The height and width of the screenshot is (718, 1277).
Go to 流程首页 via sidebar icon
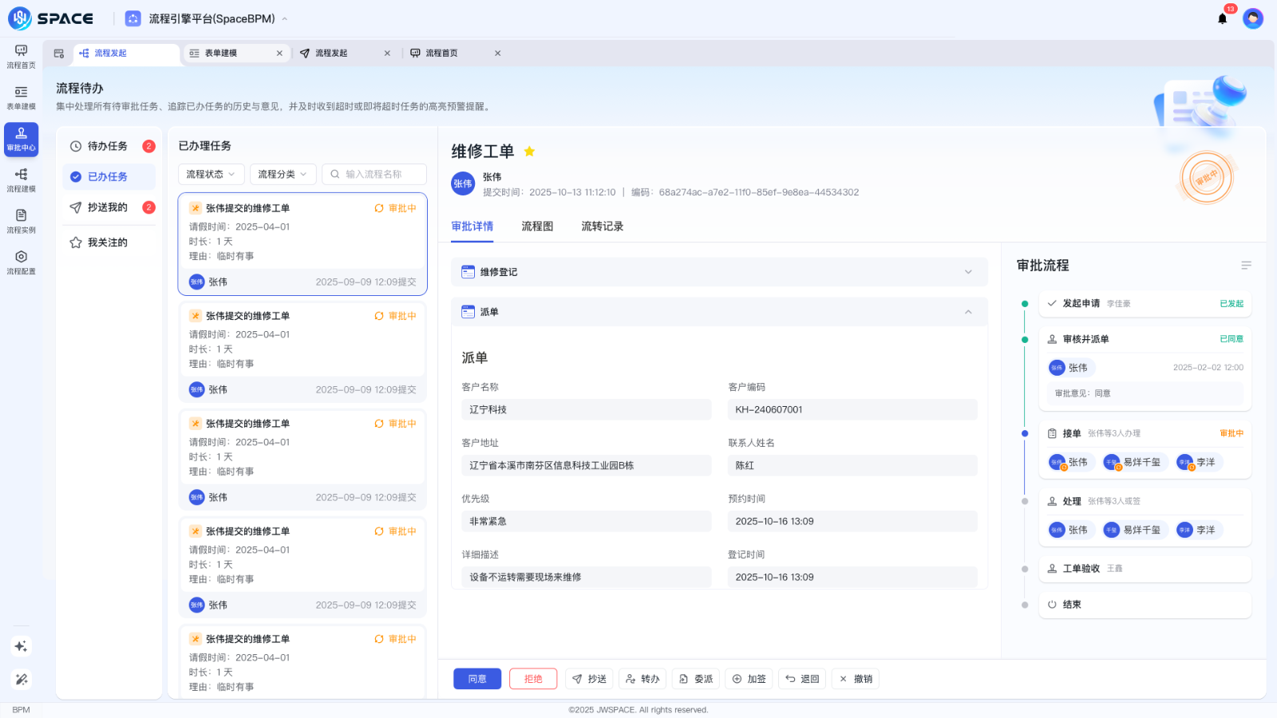tap(21, 56)
